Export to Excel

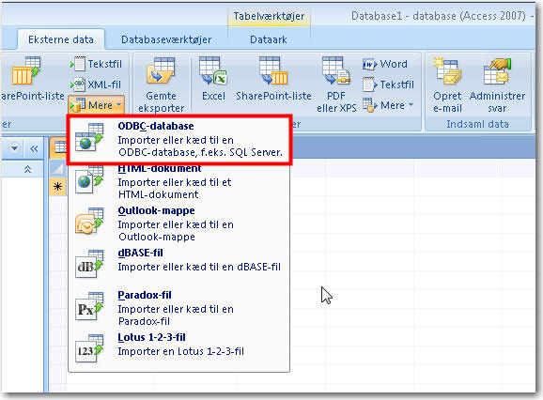213,79
